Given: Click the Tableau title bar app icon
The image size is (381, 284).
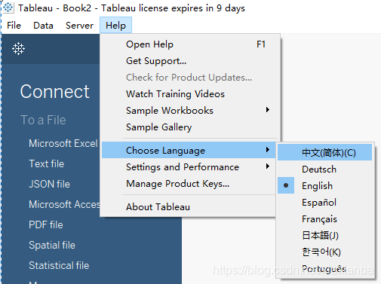Looking at the screenshot, I should 8,8.
